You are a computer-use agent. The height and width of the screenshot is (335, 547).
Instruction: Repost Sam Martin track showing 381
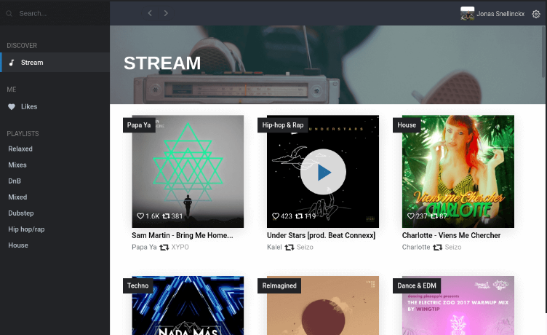click(166, 216)
